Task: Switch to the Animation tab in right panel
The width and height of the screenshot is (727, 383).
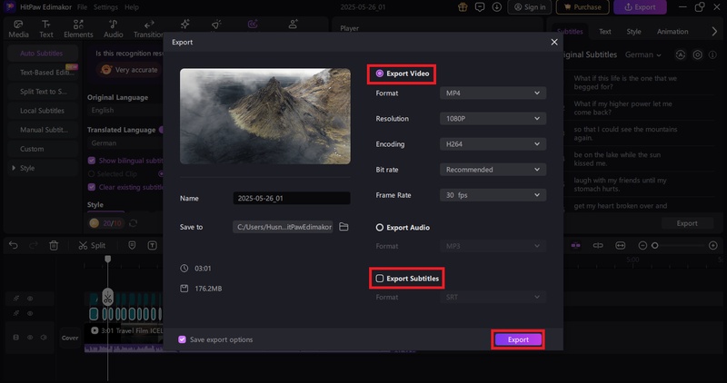Action: [672, 32]
